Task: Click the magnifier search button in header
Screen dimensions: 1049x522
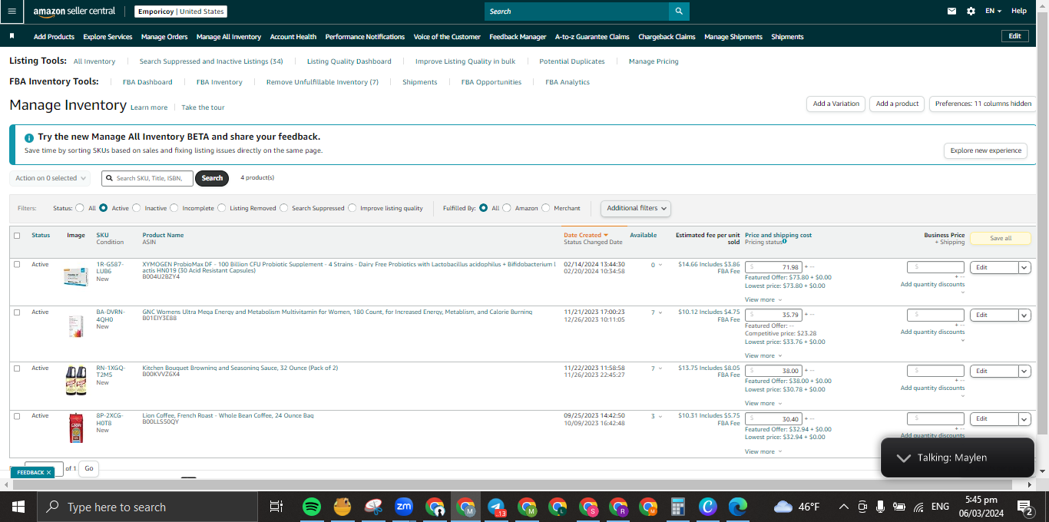Action: 679,12
